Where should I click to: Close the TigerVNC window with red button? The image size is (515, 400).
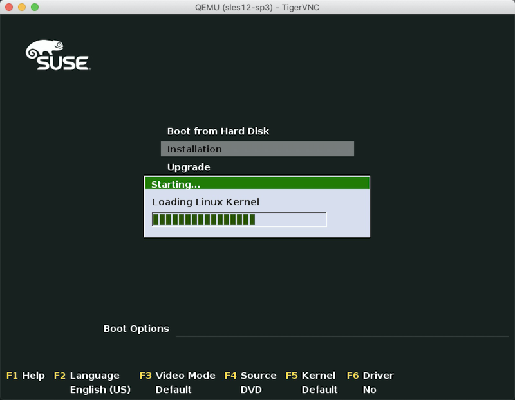point(9,7)
